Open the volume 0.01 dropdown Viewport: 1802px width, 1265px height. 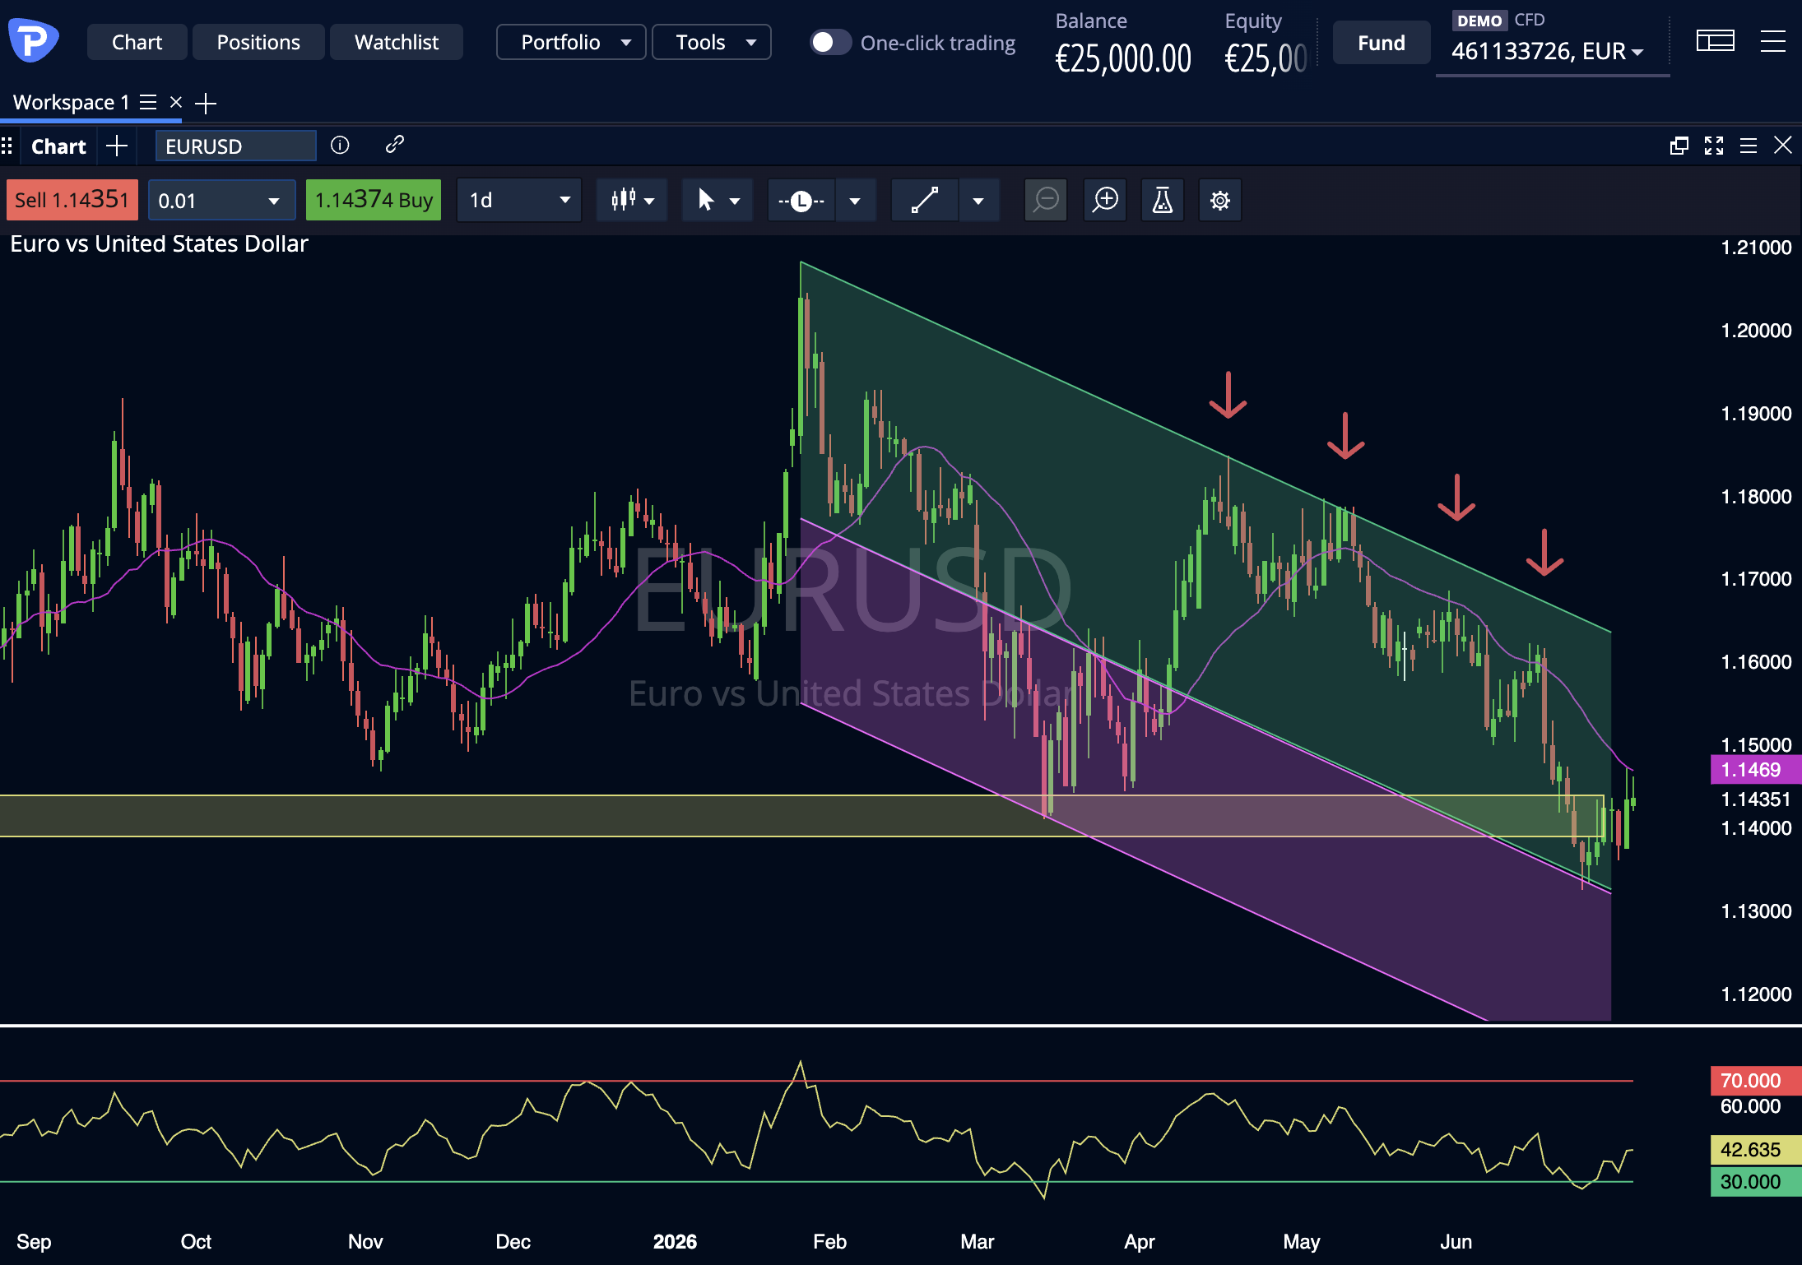click(x=221, y=200)
